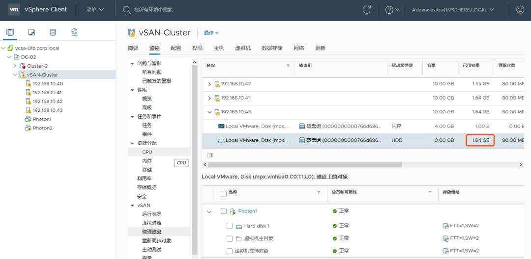531x259 pixels.
Task: Click the disk group icon in the flash row
Action: [x=302, y=126]
